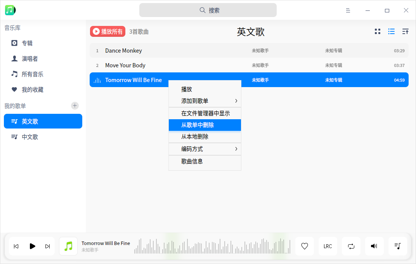416x264 pixels.
Task: Favorite the current song with heart icon
Action: tap(305, 246)
